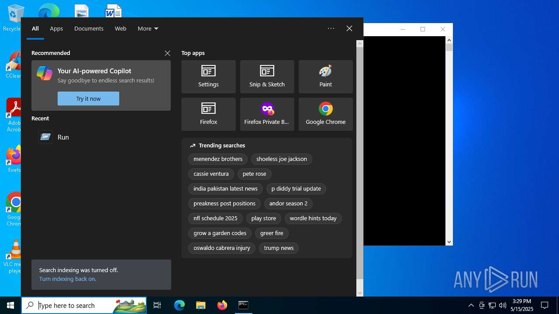Click the Windows Start button

tap(10, 305)
